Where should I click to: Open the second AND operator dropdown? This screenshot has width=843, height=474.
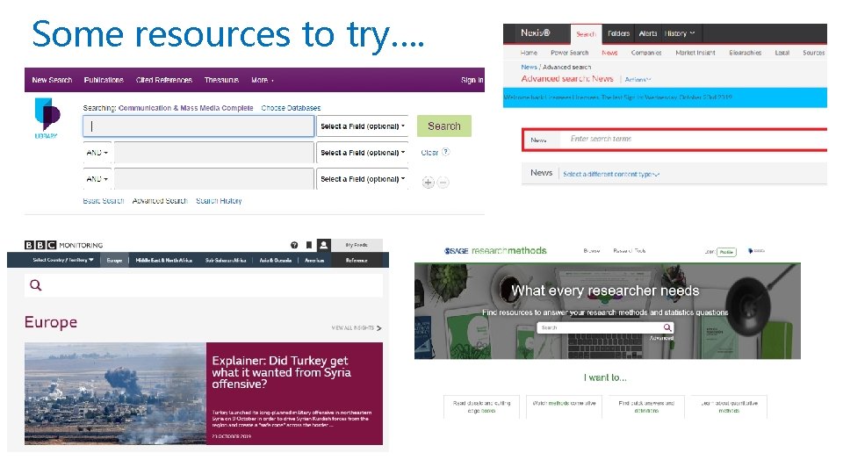[x=97, y=179]
